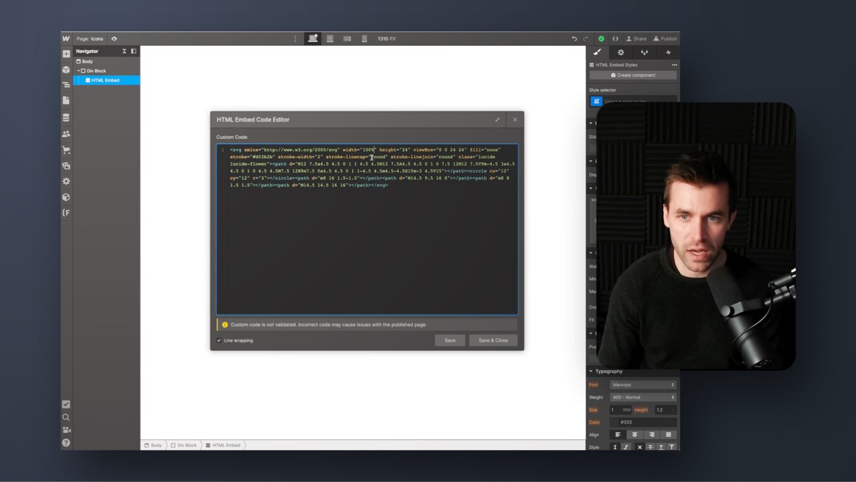Viewport: 856px width, 482px height.
Task: Open the Font dropdown showing Manrope
Action: point(643,385)
